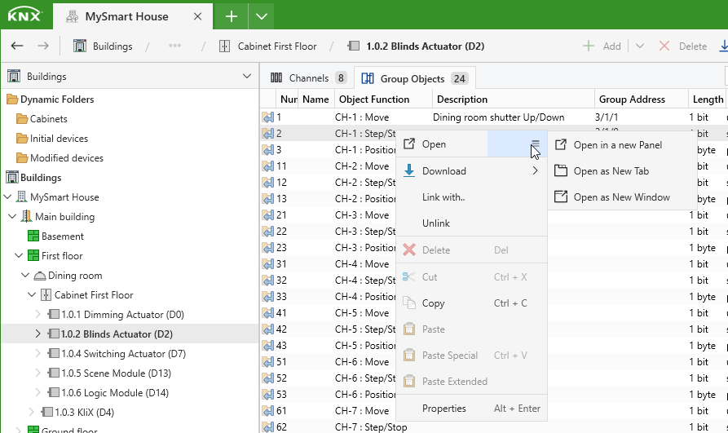The image size is (728, 433).
Task: Expand the Download submenu arrow
Action: 536,171
